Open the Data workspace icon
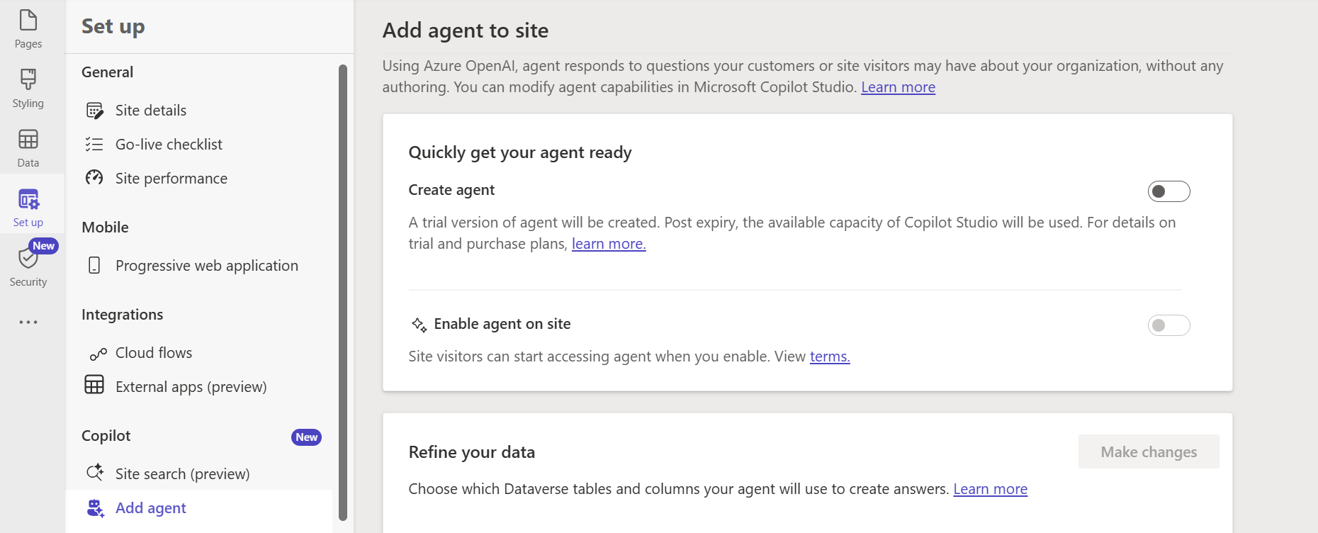Screen dimensions: 1318x533 coord(28,140)
